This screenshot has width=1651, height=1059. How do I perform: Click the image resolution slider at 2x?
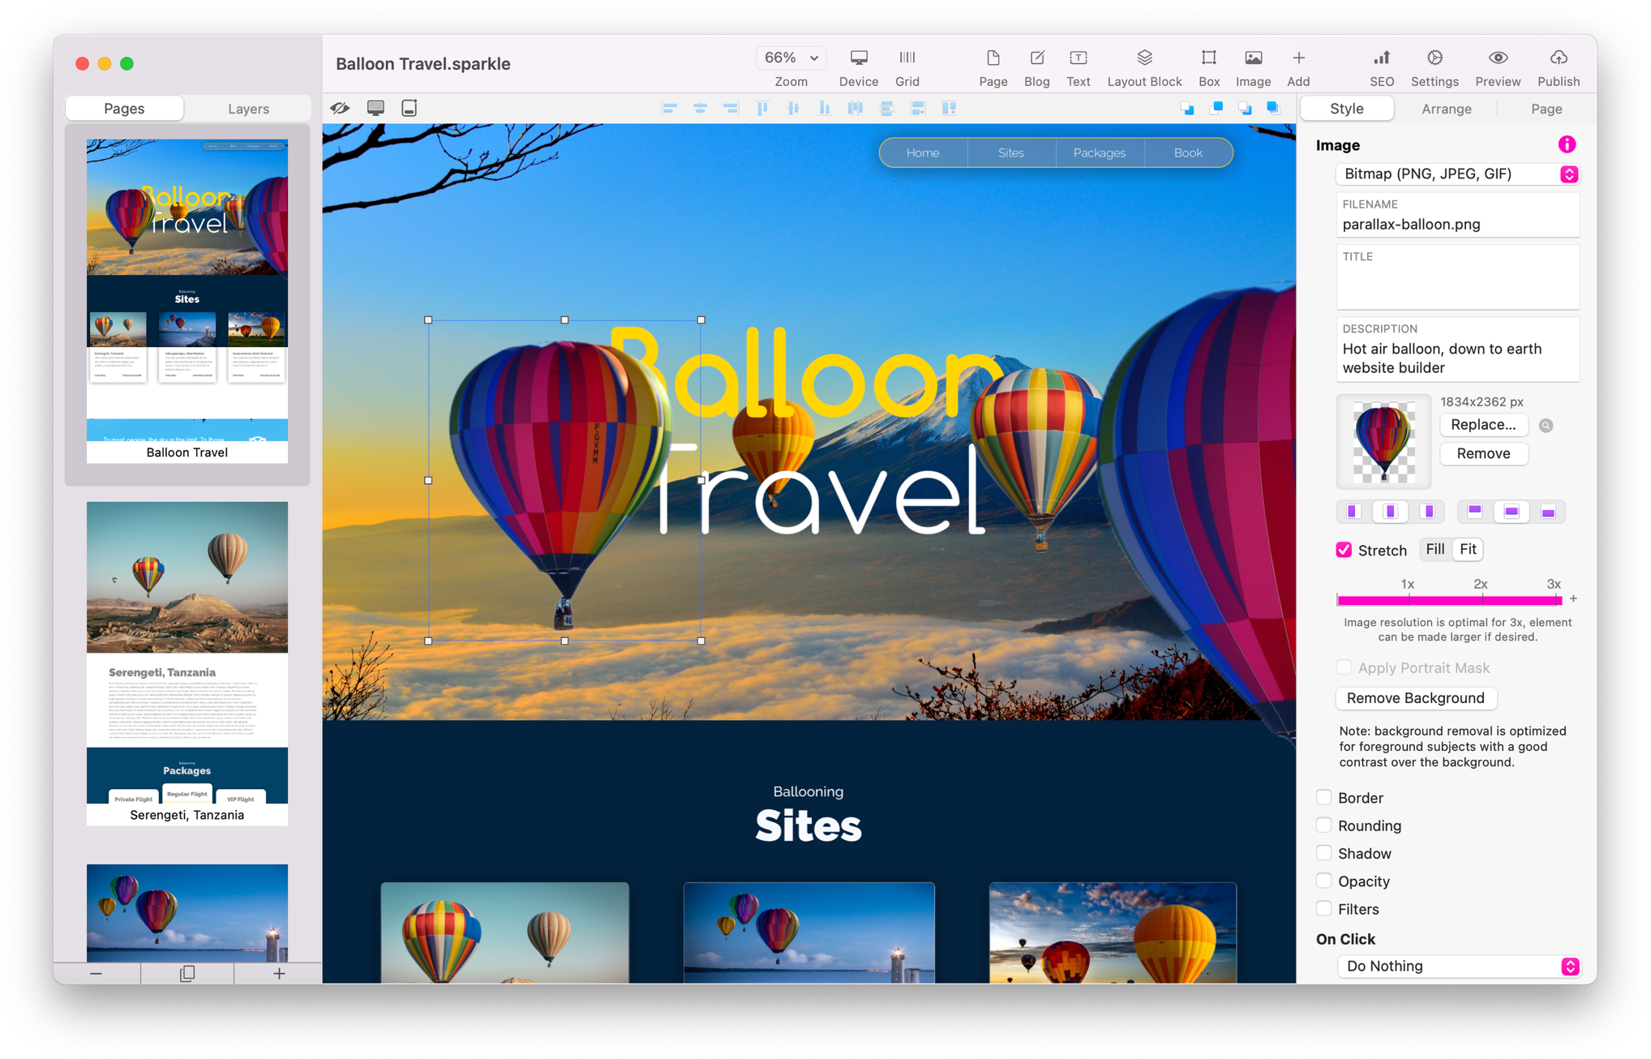click(1482, 600)
